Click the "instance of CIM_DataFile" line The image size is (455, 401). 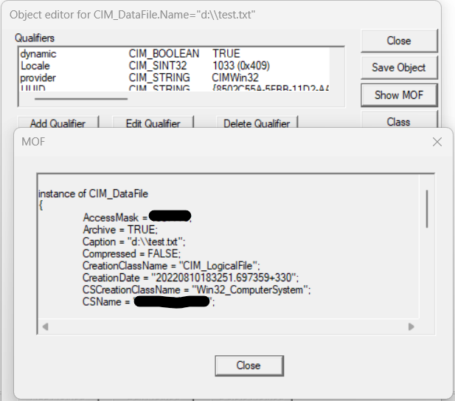pos(93,193)
